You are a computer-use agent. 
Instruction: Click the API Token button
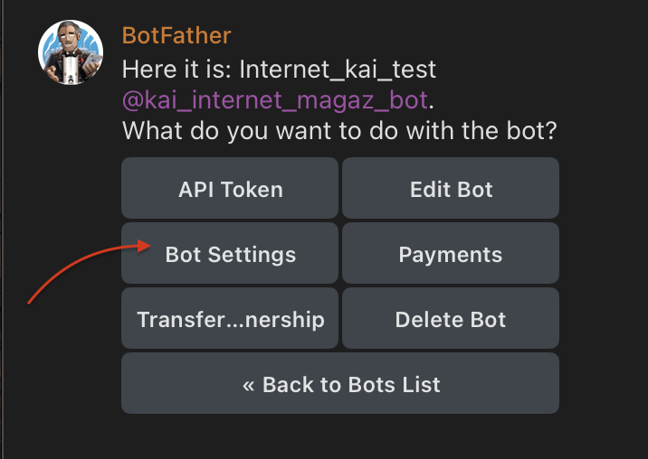click(x=230, y=190)
